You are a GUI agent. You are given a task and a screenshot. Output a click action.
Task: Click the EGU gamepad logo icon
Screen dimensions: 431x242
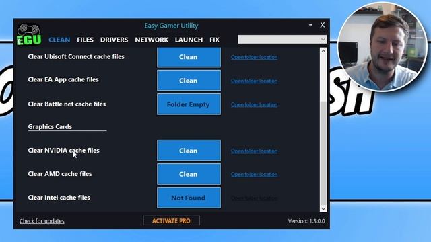pyautogui.click(x=29, y=34)
